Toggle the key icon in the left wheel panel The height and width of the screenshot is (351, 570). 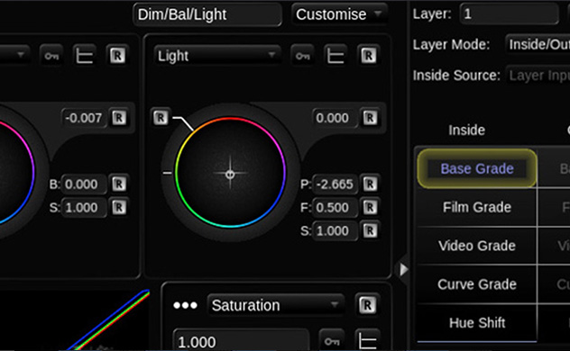click(51, 56)
